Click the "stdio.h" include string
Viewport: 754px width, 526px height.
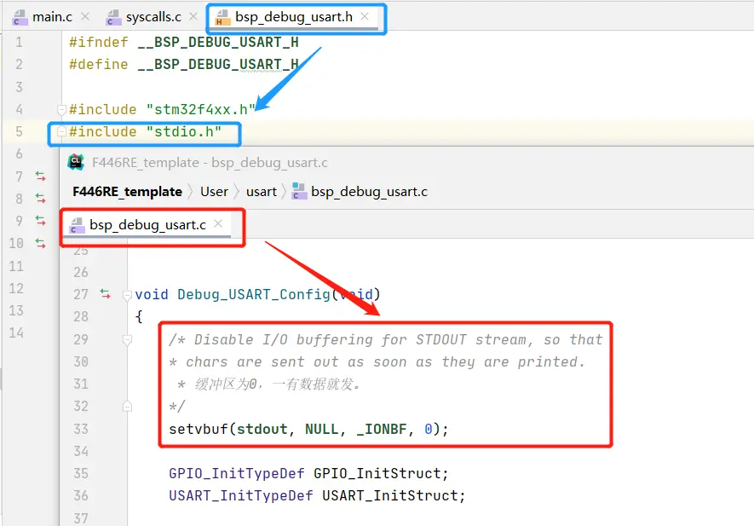(184, 132)
